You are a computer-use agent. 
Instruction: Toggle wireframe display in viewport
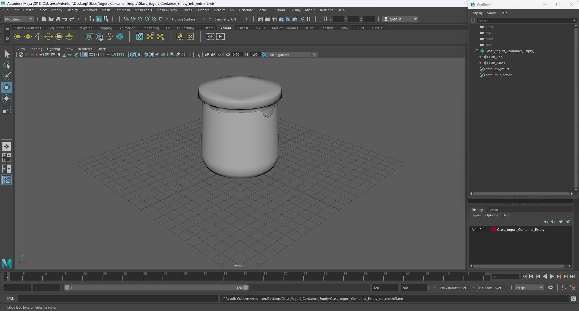[128, 55]
